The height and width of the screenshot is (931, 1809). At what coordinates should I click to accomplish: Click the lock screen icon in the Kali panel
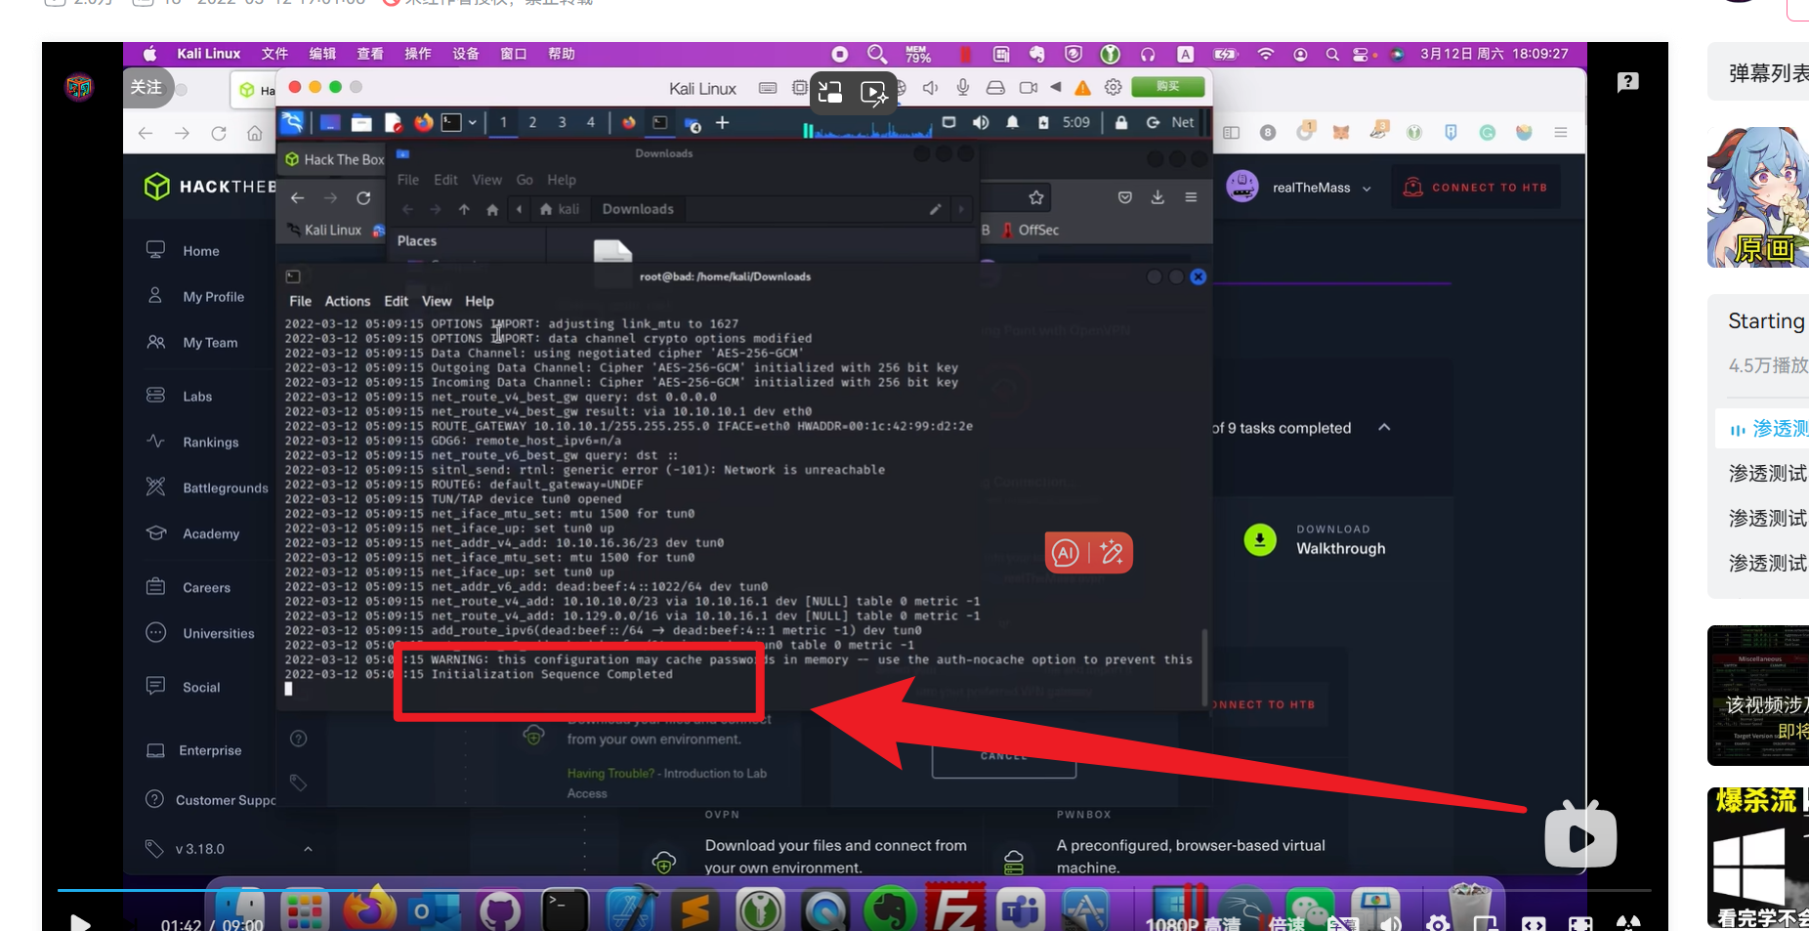pos(1121,123)
